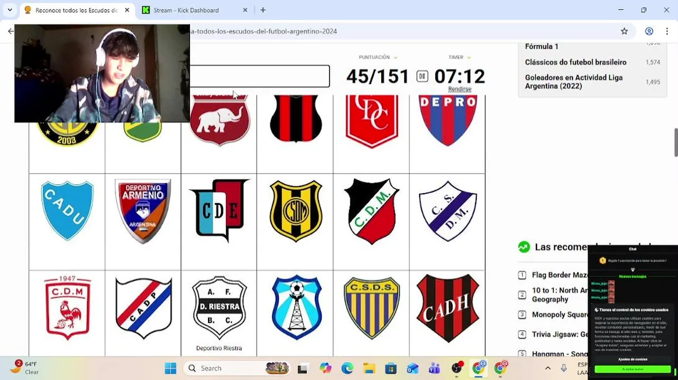Click the taskbar Search box
This screenshot has height=380, width=678.
238,368
